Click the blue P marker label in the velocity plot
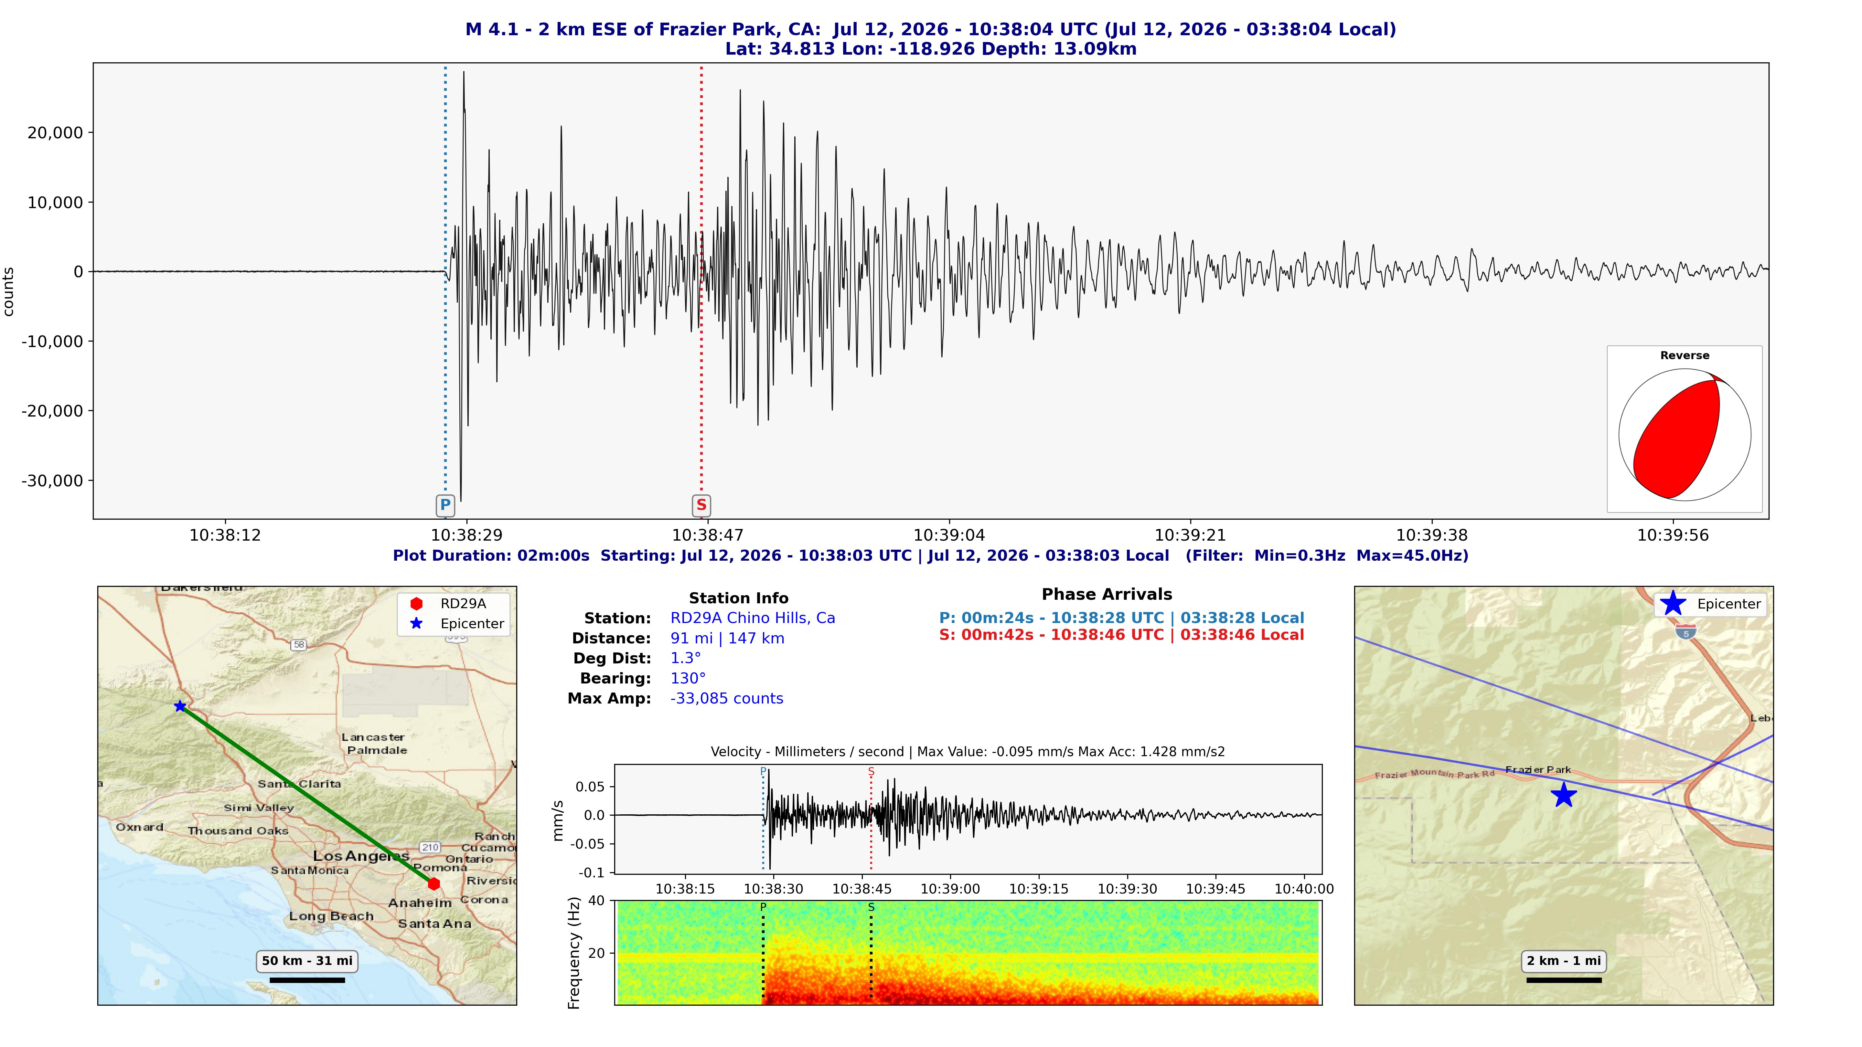1862x1047 pixels. 763,771
